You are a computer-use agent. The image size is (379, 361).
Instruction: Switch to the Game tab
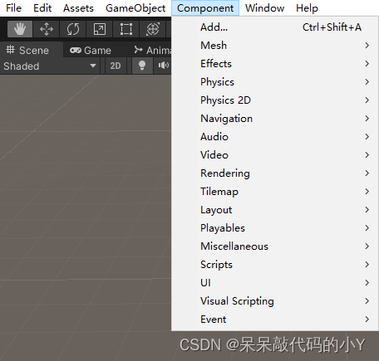(91, 51)
